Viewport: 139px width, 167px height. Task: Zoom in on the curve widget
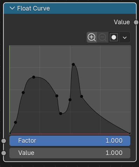[92, 37]
